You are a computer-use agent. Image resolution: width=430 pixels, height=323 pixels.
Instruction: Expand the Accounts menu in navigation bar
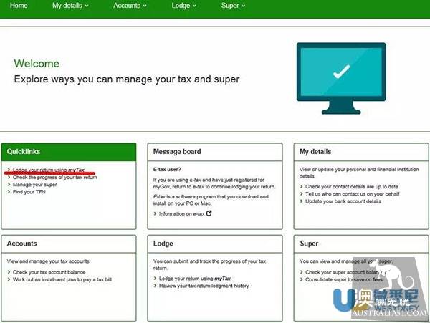click(x=130, y=6)
